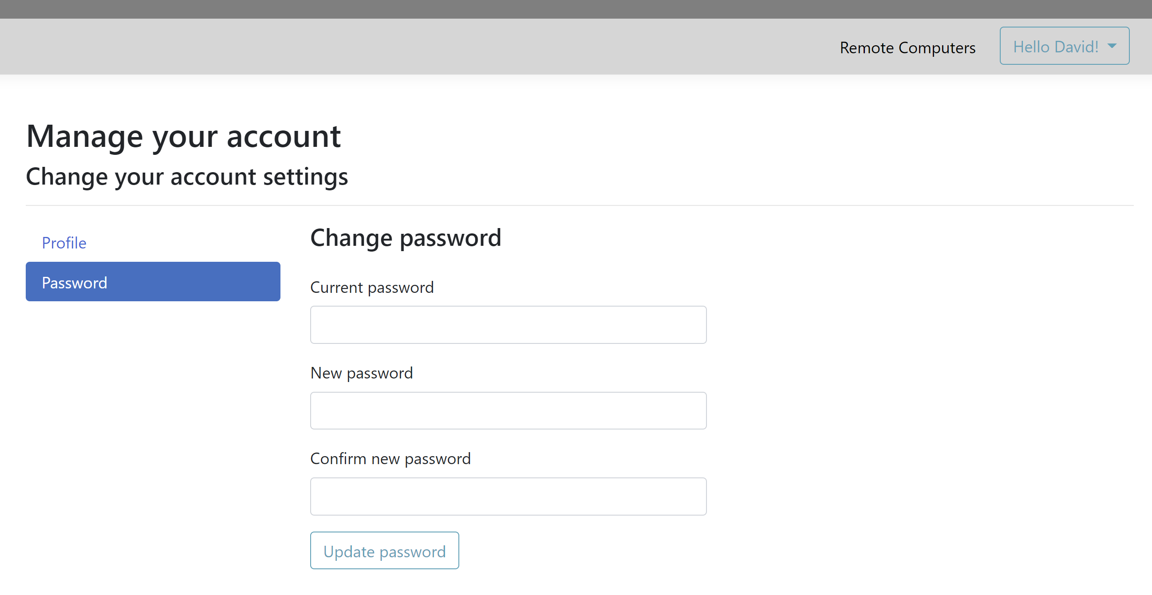1152x595 pixels.
Task: Open the Remote Computers page
Action: [x=908, y=47]
